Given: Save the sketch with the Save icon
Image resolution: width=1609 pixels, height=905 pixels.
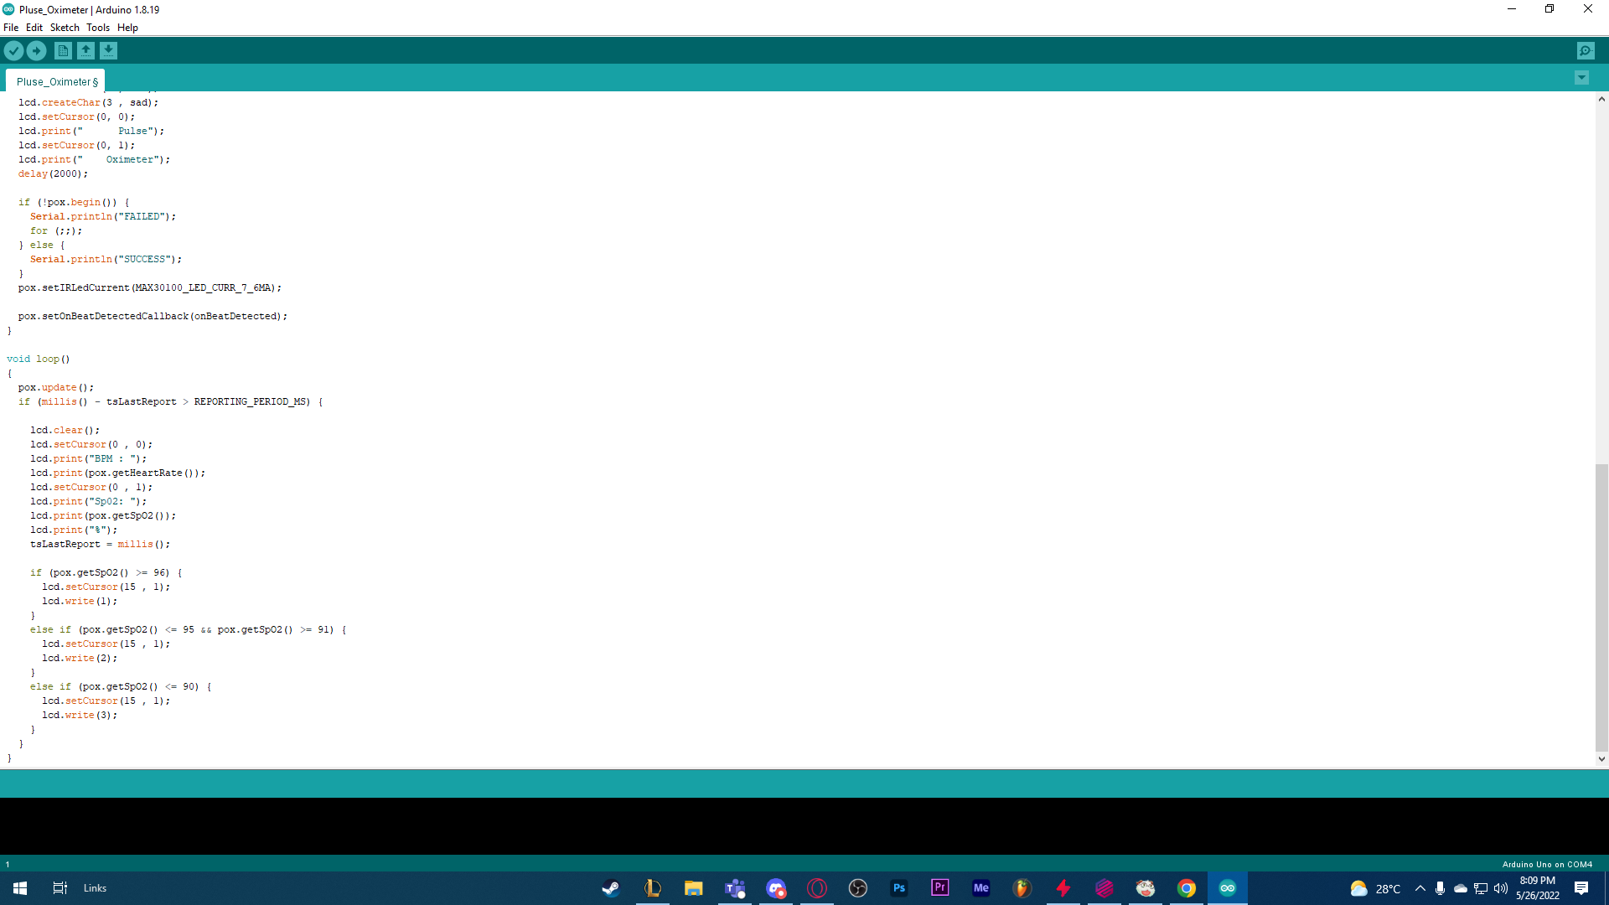Looking at the screenshot, I should 108,51.
